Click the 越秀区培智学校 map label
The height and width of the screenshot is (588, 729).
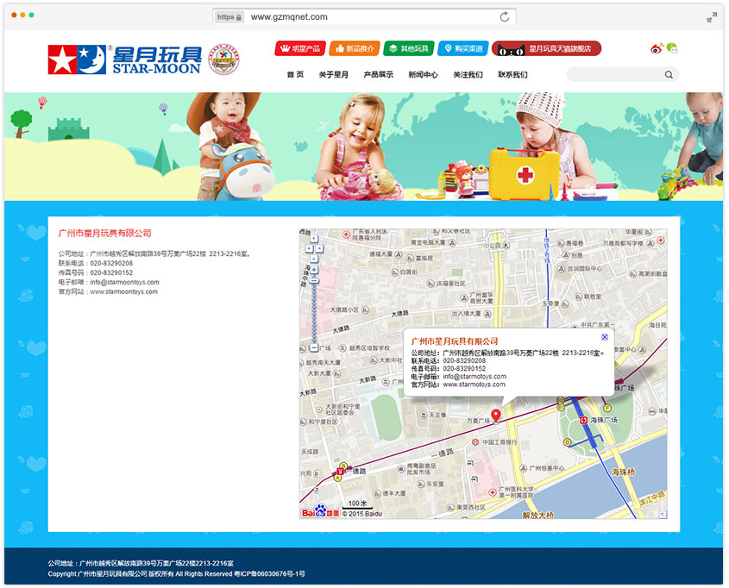369,347
